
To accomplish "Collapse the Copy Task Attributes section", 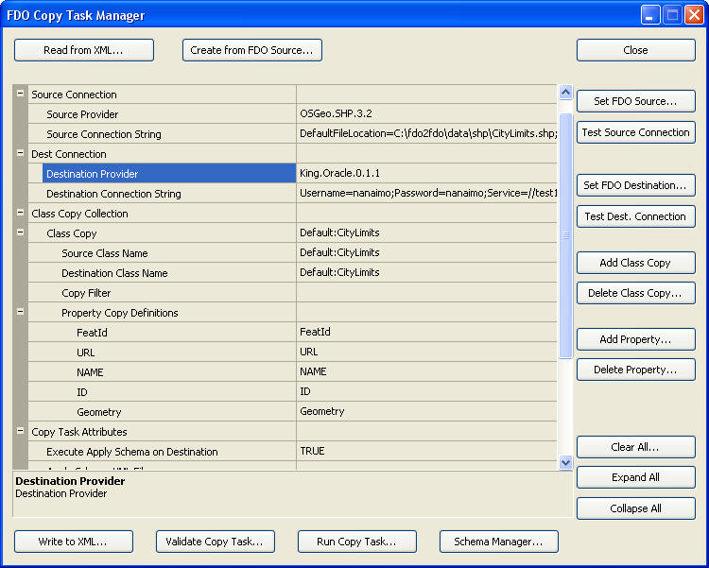I will 20,432.
